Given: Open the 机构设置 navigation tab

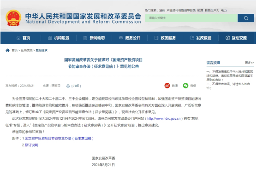Looking at the screenshot, I should coord(59,38).
